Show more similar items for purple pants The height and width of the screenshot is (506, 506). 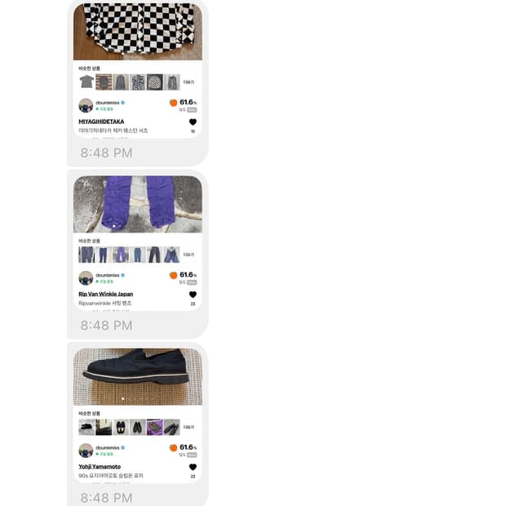(x=189, y=255)
